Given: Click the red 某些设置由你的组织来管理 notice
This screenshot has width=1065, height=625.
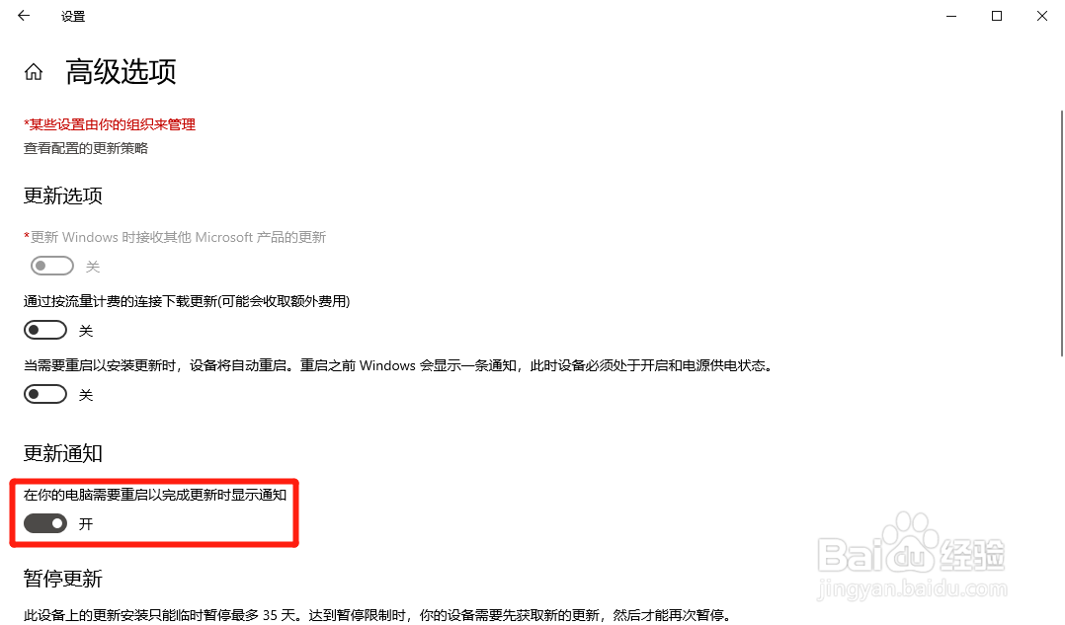Looking at the screenshot, I should pos(110,124).
